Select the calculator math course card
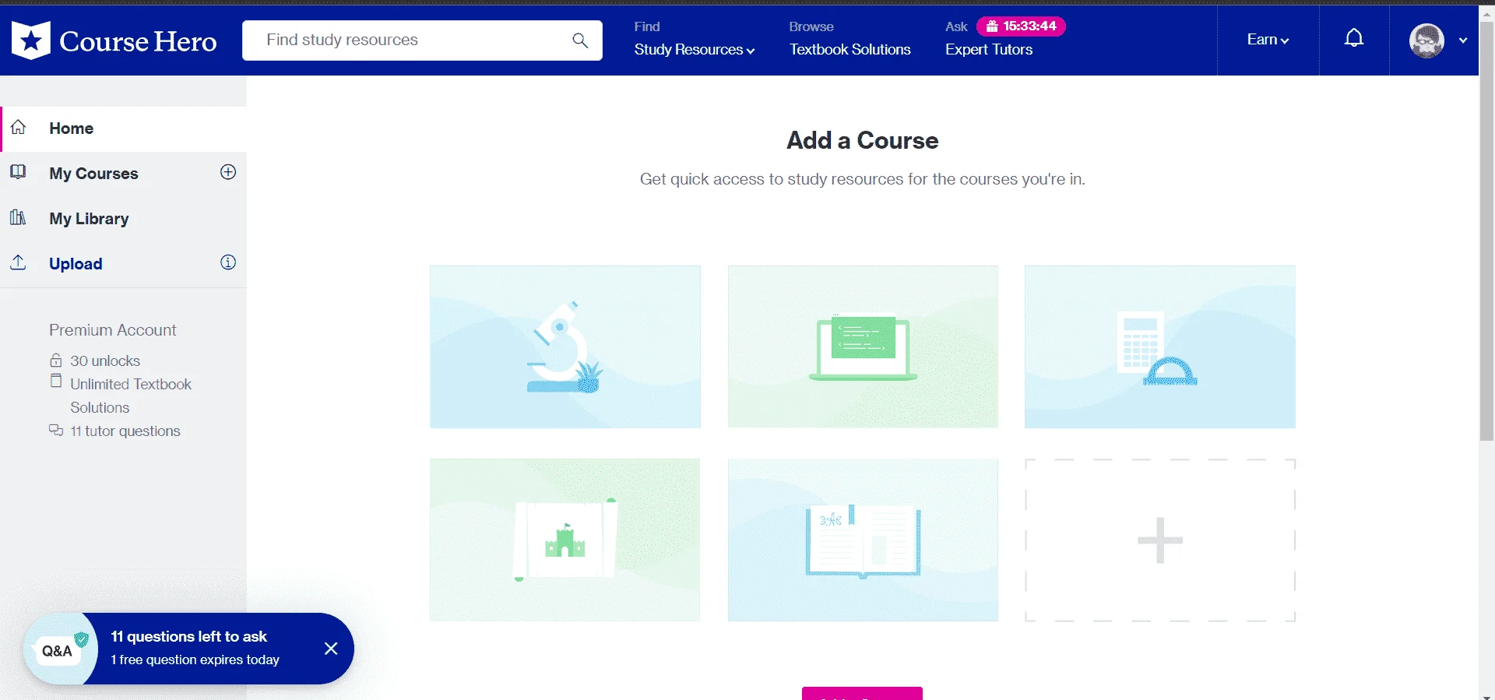1495x700 pixels. (x=1160, y=346)
